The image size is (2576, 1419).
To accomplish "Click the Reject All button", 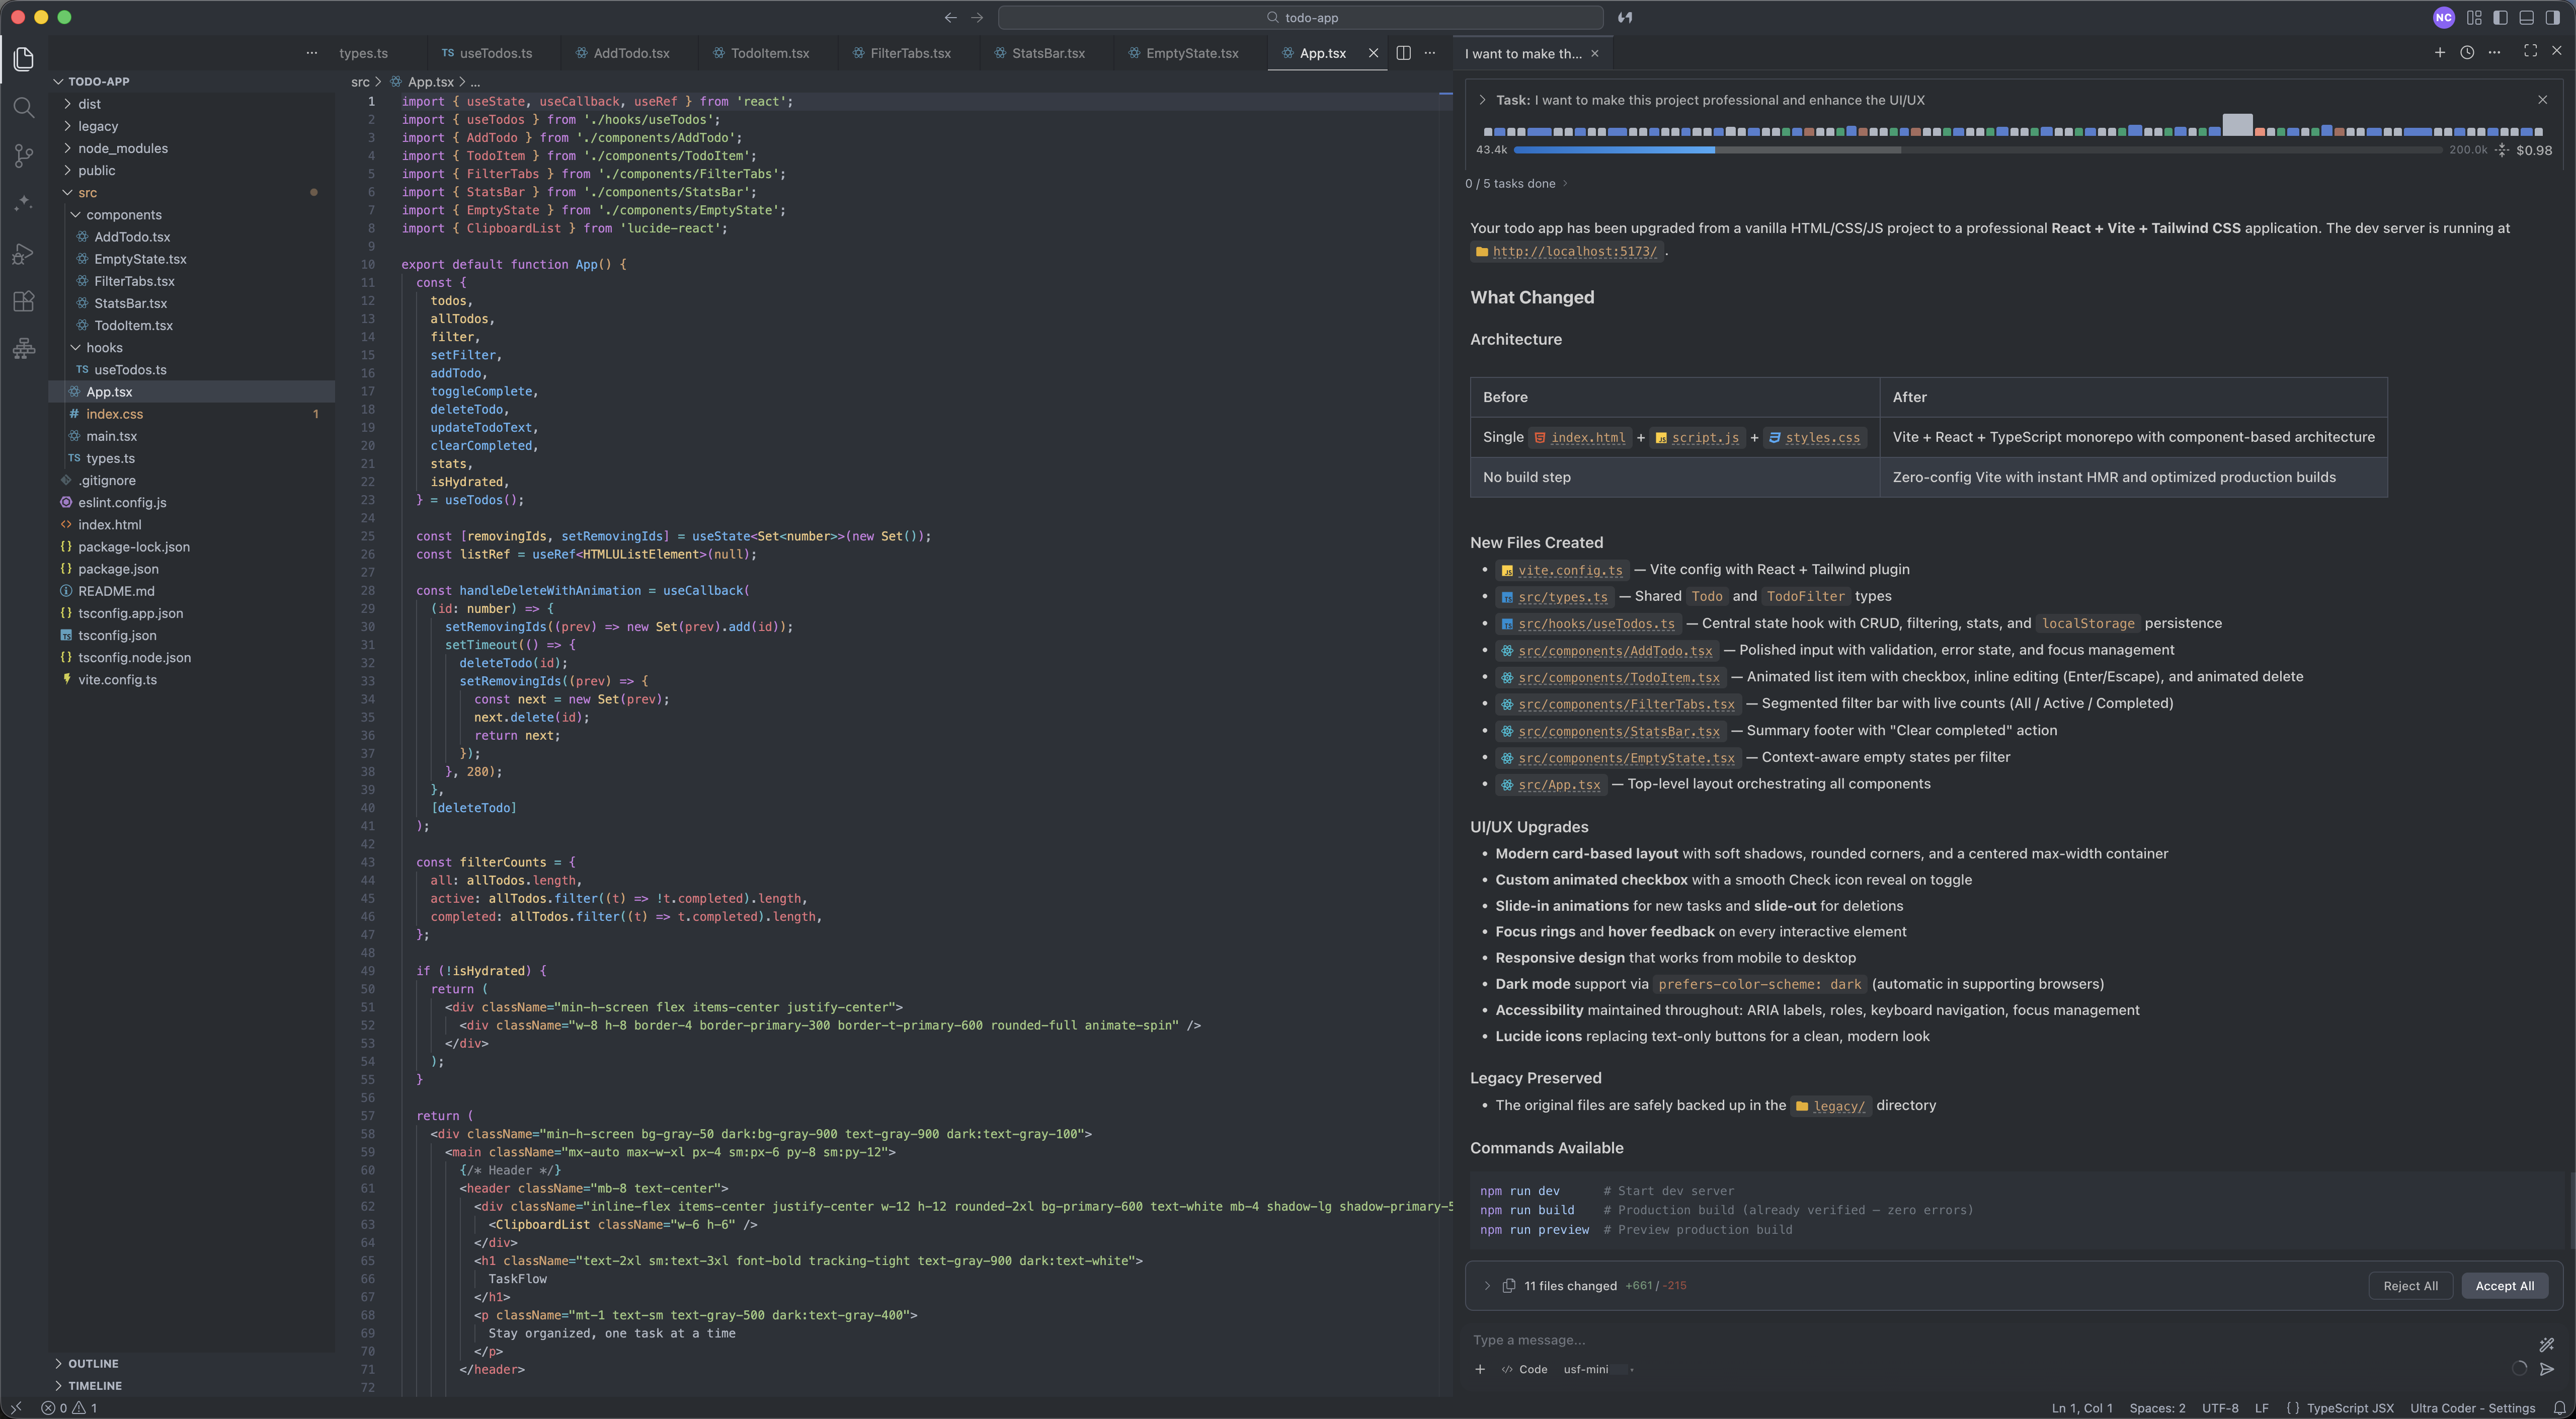I will click(2410, 1286).
